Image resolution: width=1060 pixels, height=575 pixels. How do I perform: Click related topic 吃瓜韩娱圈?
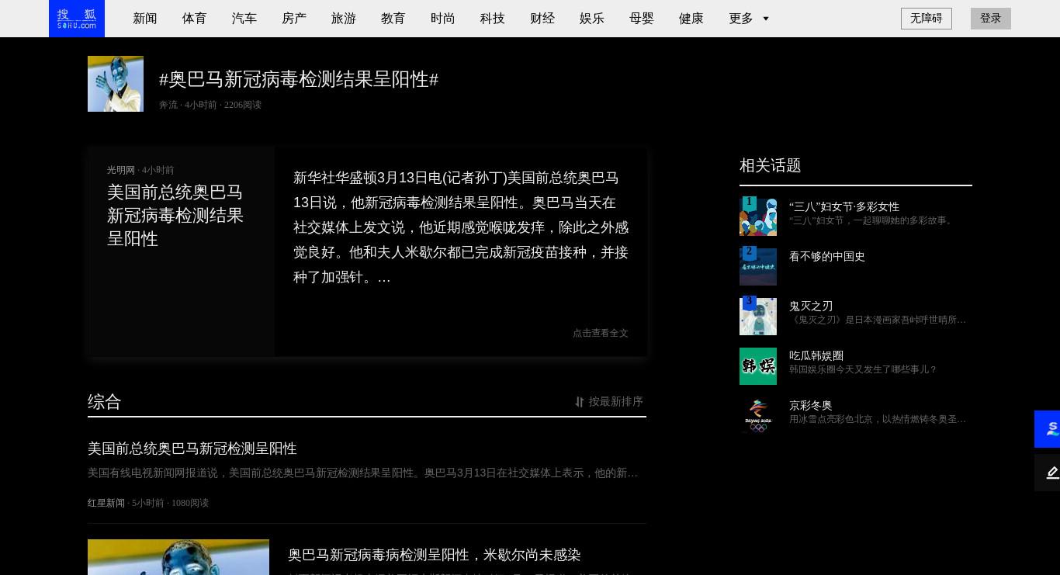(816, 355)
